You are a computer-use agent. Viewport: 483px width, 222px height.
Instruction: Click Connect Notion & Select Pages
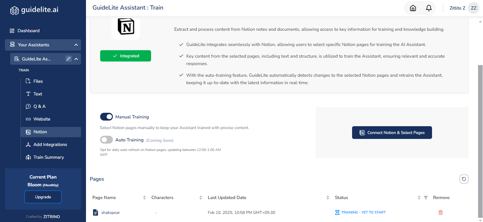point(392,133)
